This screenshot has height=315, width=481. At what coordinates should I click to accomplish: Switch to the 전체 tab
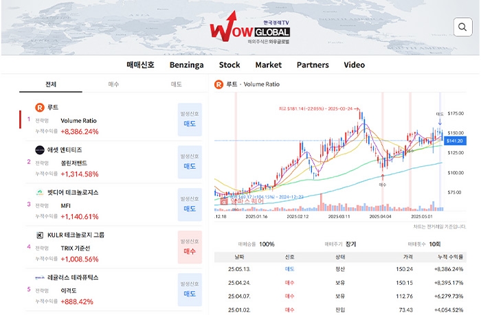pyautogui.click(x=51, y=84)
